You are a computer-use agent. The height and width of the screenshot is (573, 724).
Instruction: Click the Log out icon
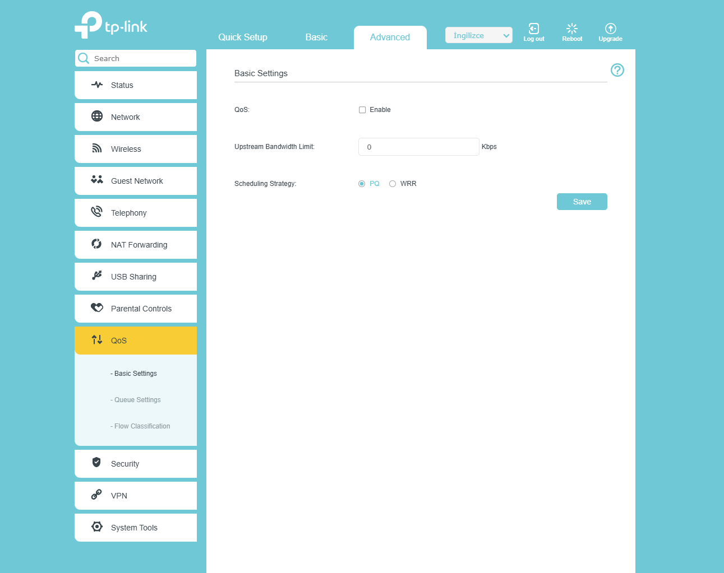(x=534, y=29)
